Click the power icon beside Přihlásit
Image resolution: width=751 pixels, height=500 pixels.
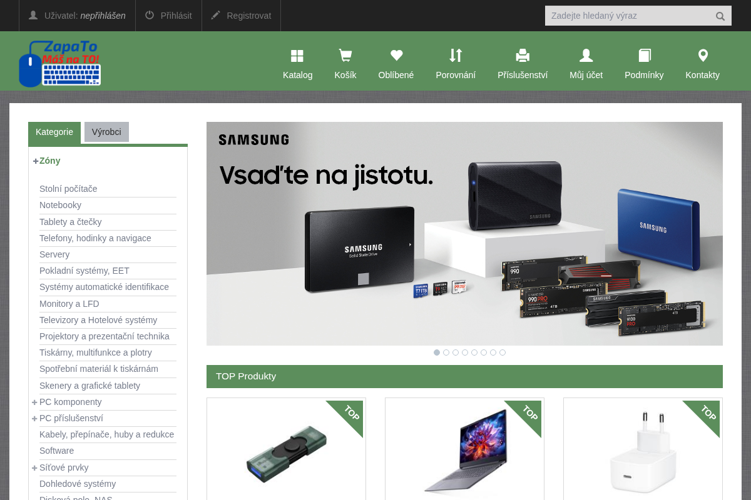[150, 15]
